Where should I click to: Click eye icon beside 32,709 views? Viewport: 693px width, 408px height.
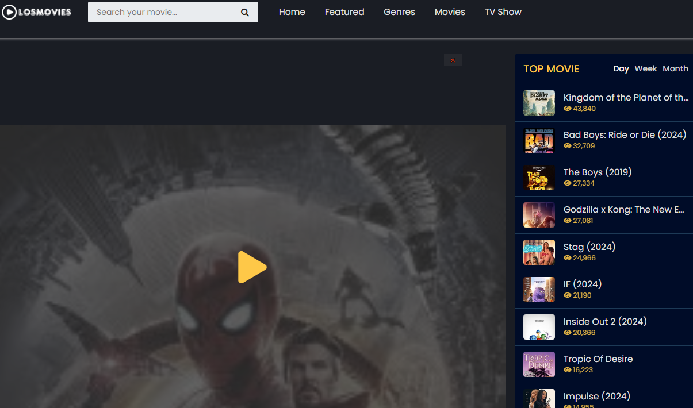tap(568, 146)
